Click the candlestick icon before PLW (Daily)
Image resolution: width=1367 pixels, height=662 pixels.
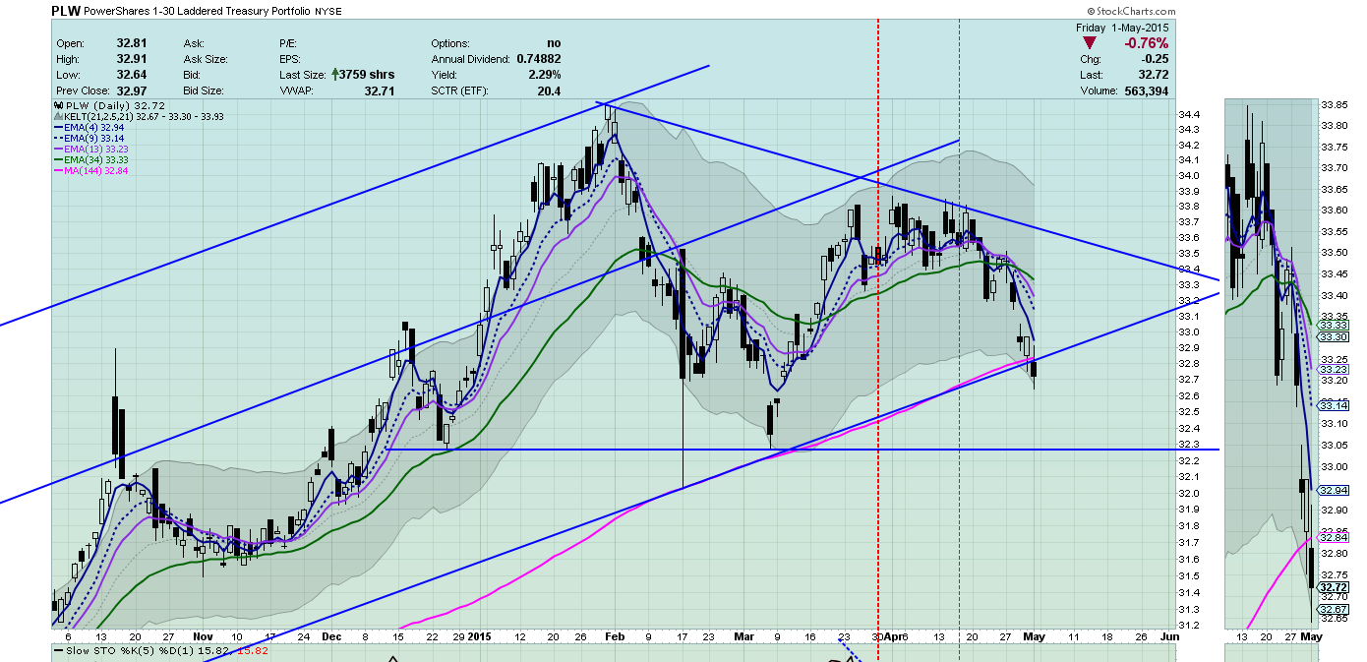point(56,105)
